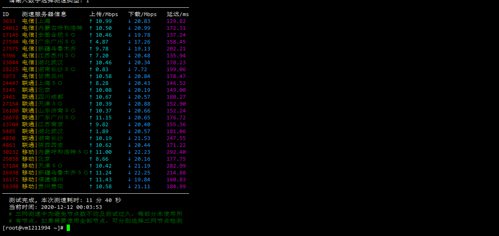Click the green terminal cursor block
This screenshot has width=499, height=236.
click(x=68, y=228)
